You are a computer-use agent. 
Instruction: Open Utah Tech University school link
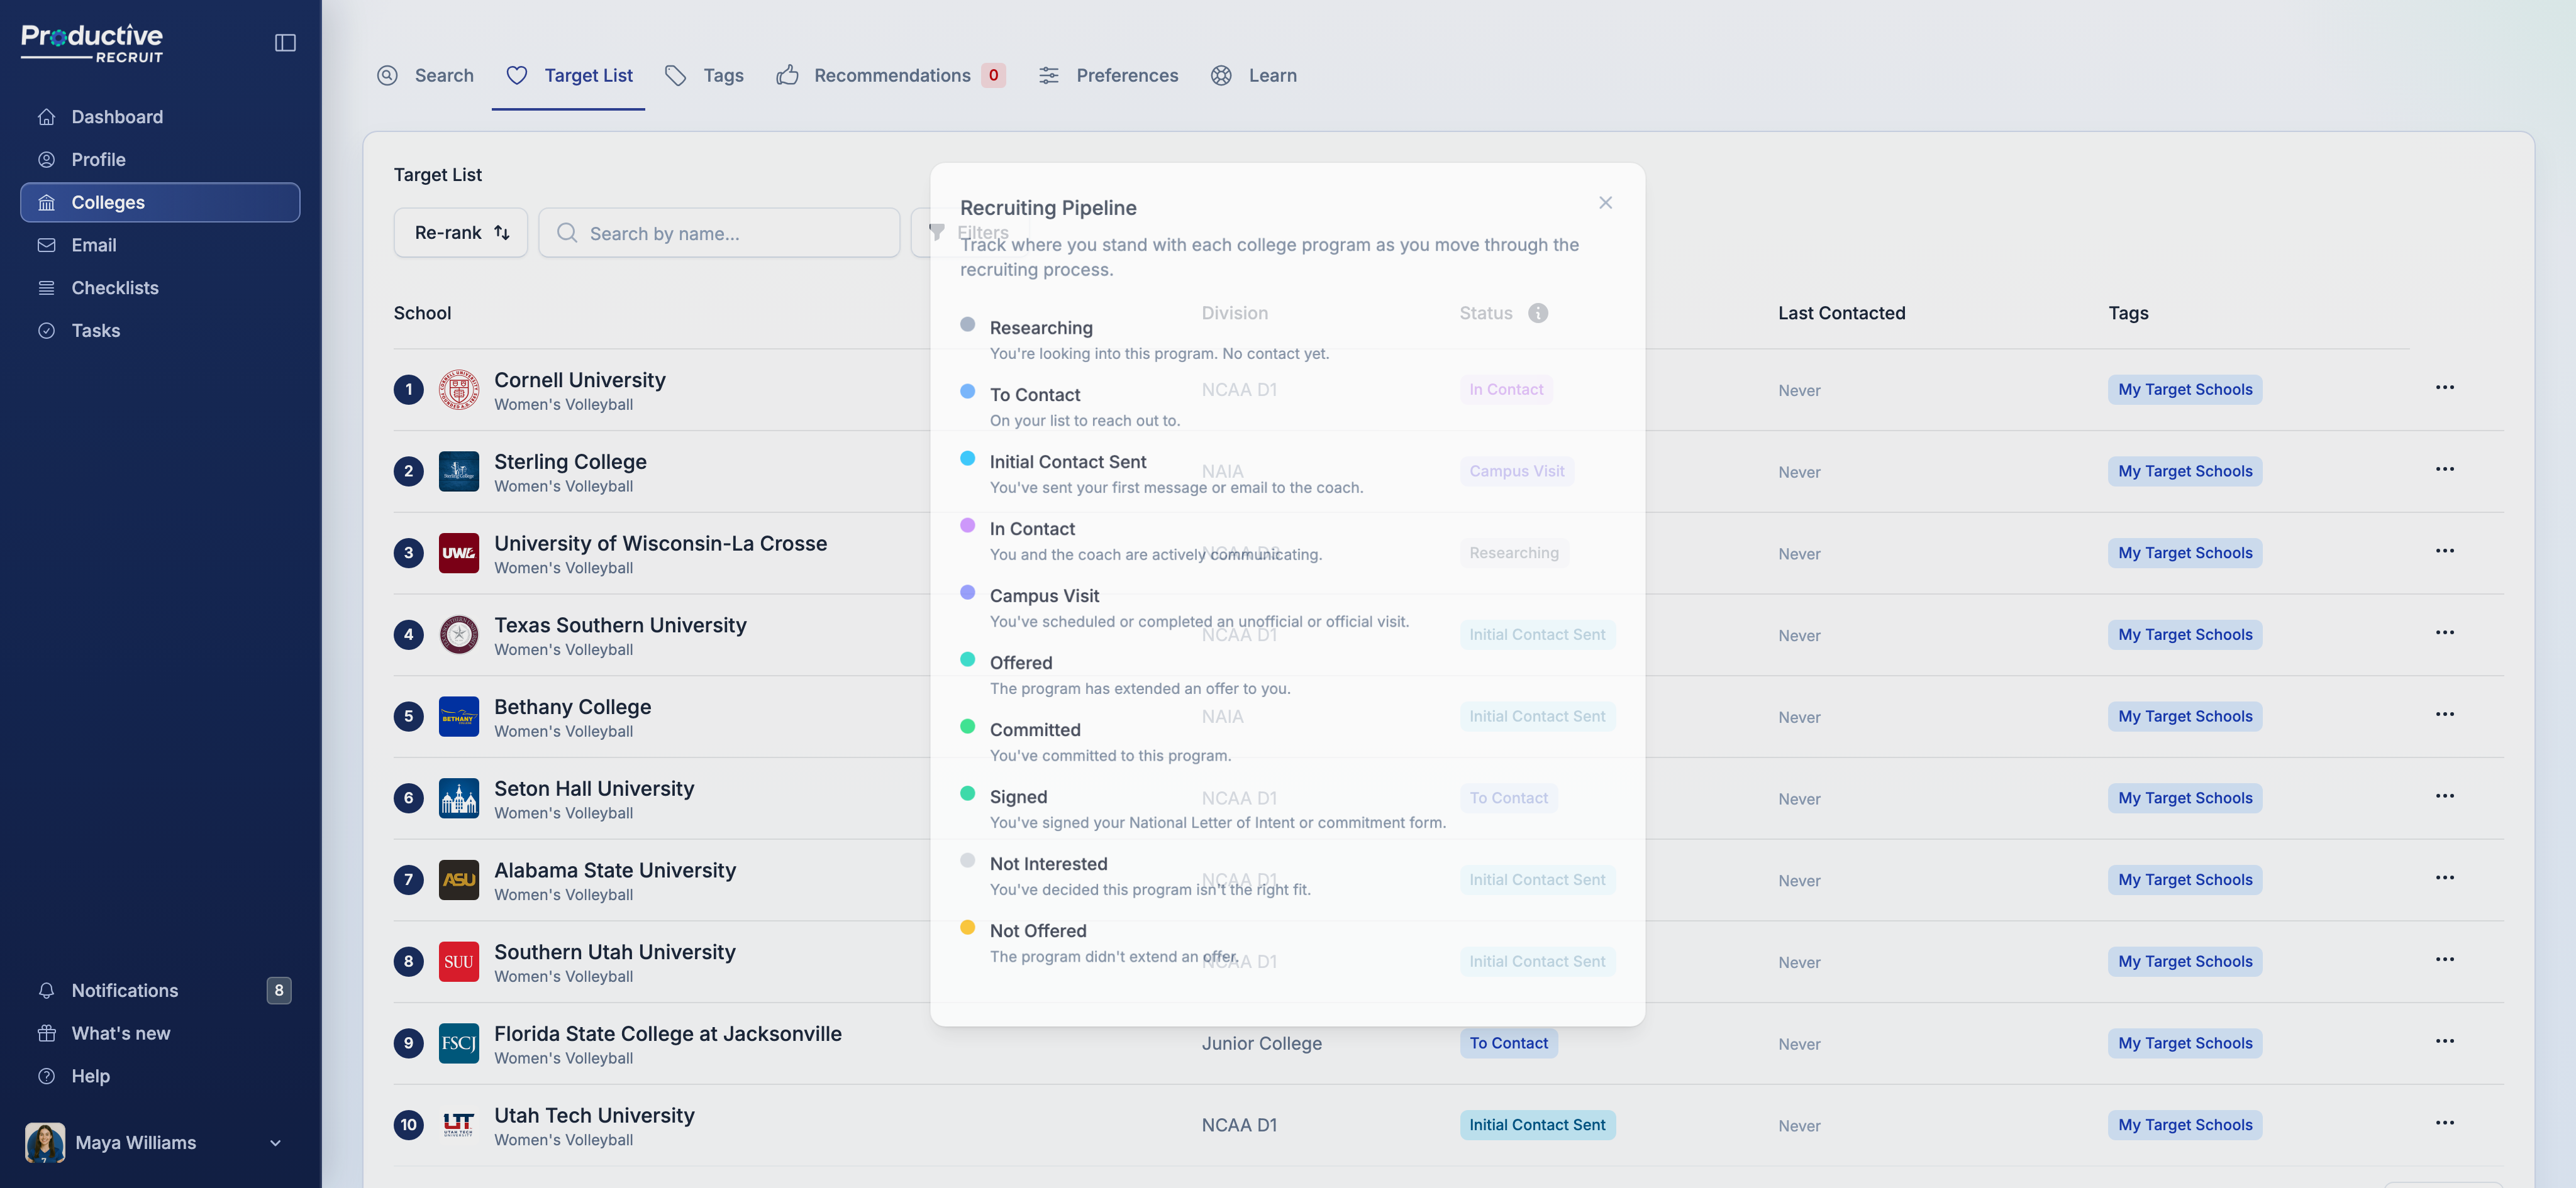tap(594, 1115)
